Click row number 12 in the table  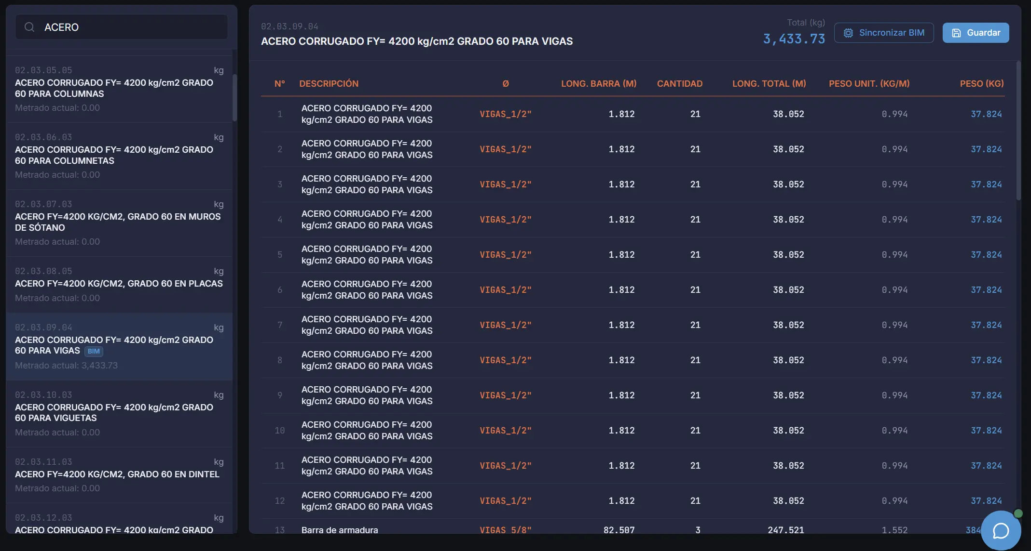click(x=280, y=501)
